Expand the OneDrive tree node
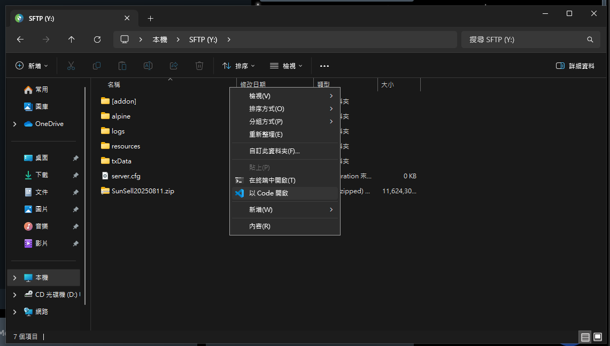The image size is (610, 346). [14, 124]
